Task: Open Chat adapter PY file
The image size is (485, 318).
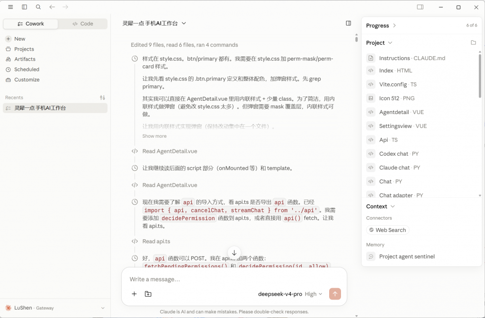Action: [x=401, y=195]
